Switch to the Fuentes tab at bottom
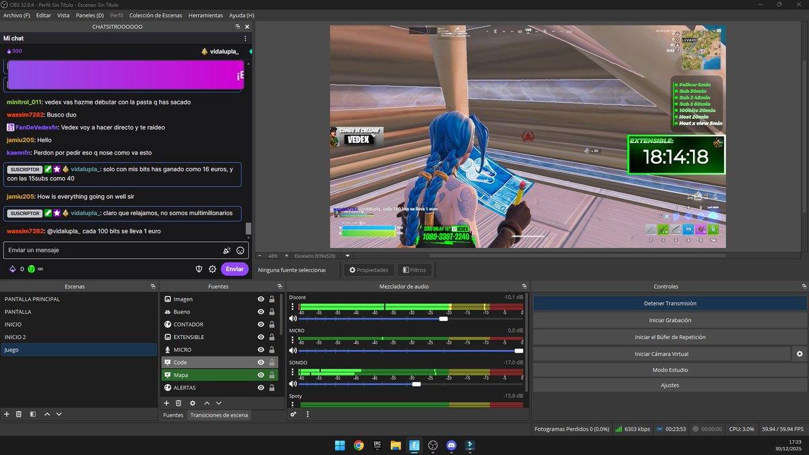This screenshot has height=455, width=809. (173, 415)
